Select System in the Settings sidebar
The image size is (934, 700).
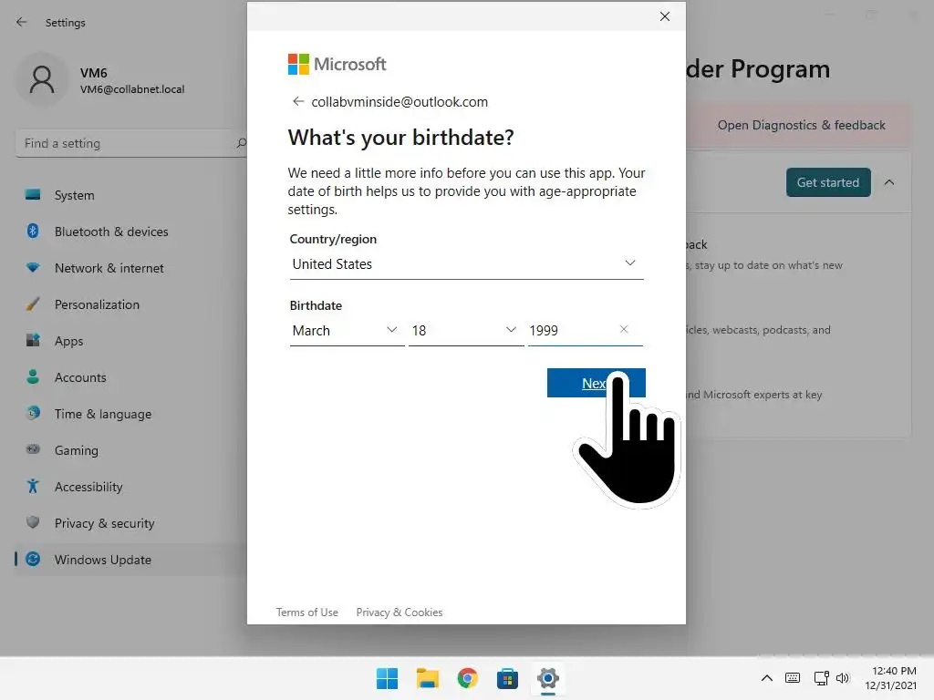pos(131,195)
